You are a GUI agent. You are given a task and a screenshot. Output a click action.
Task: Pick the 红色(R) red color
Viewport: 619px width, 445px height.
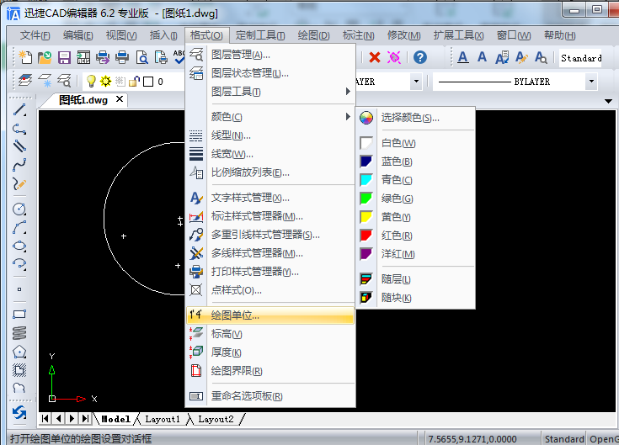point(416,236)
